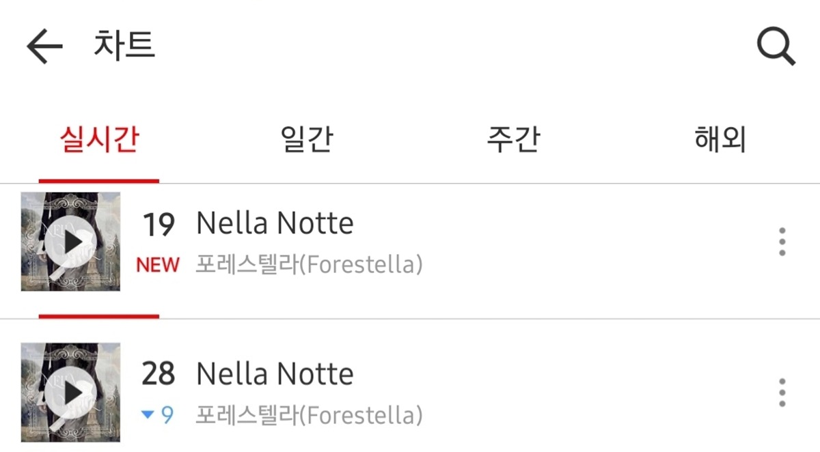820x452 pixels.
Task: Switch to the 실시간 tab
Action: (x=99, y=140)
